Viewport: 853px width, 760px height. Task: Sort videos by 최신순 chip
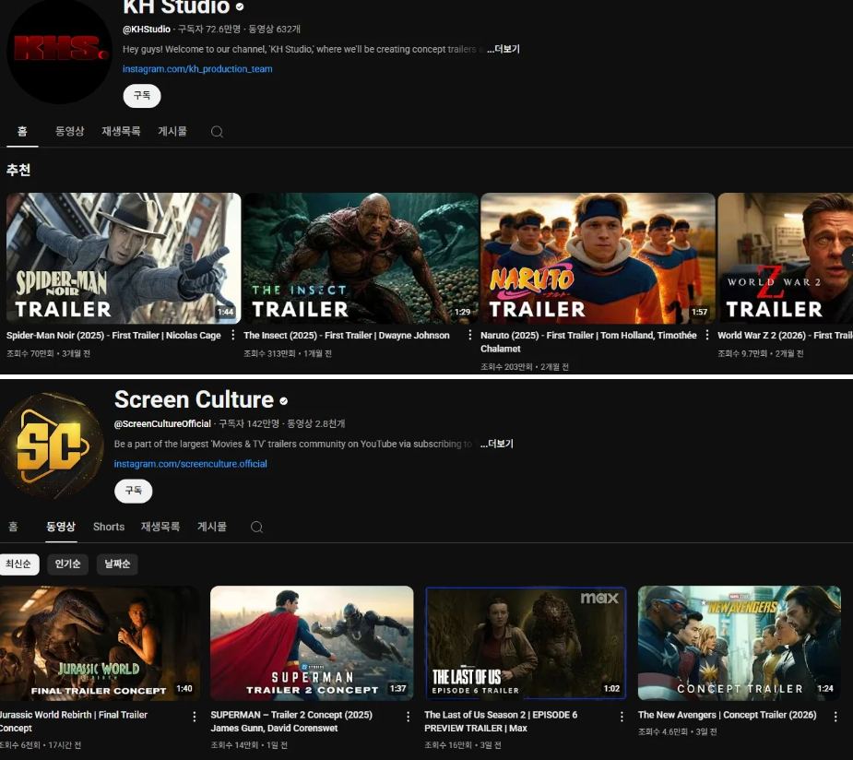coord(19,564)
